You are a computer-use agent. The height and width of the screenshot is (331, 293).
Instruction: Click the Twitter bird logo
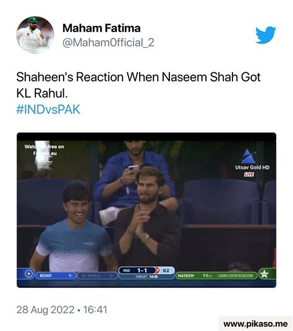pos(266,35)
